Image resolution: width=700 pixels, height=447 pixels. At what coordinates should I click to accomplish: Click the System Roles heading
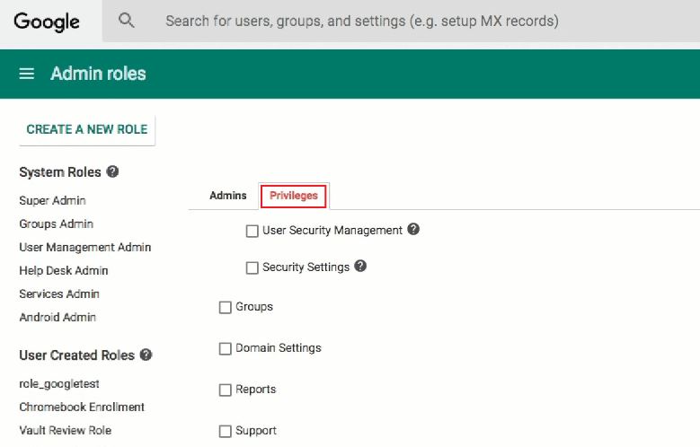pyautogui.click(x=60, y=172)
